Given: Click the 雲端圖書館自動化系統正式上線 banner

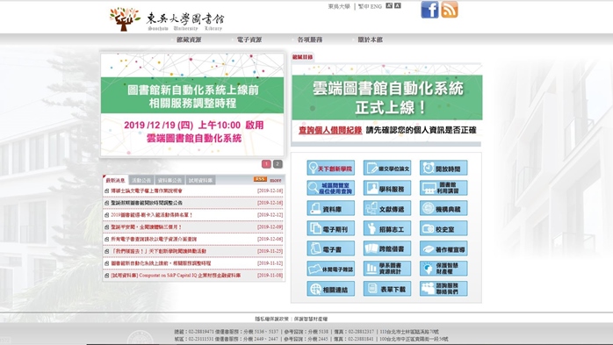Looking at the screenshot, I should click(387, 97).
